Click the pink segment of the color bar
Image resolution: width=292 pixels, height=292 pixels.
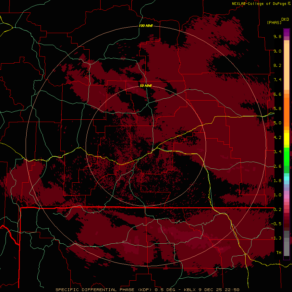[x=286, y=197]
